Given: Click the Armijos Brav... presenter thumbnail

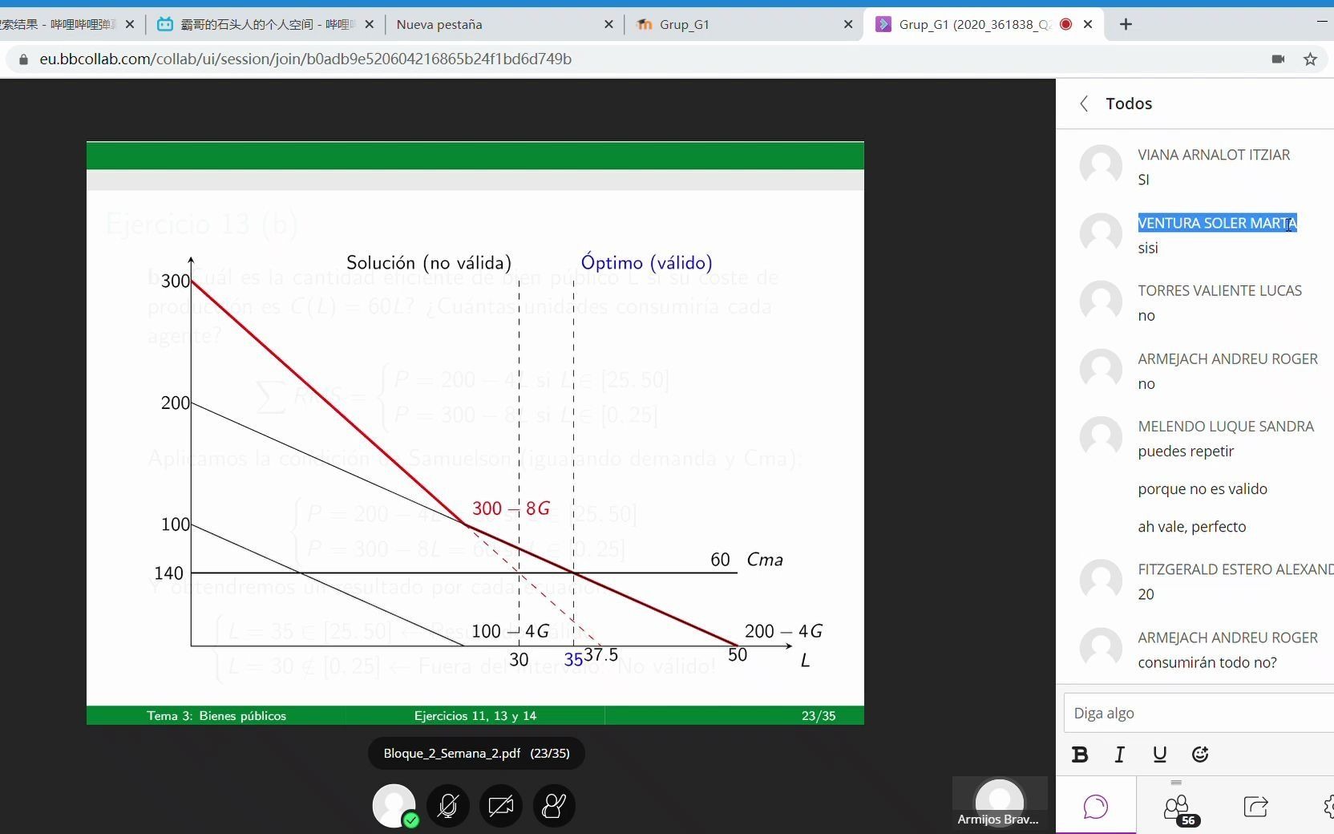Looking at the screenshot, I should [999, 803].
